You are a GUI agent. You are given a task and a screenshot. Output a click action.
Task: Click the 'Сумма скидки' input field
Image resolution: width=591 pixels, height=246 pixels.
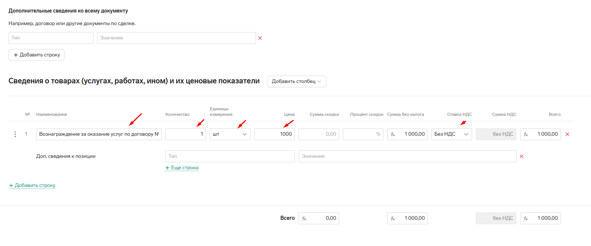point(318,134)
